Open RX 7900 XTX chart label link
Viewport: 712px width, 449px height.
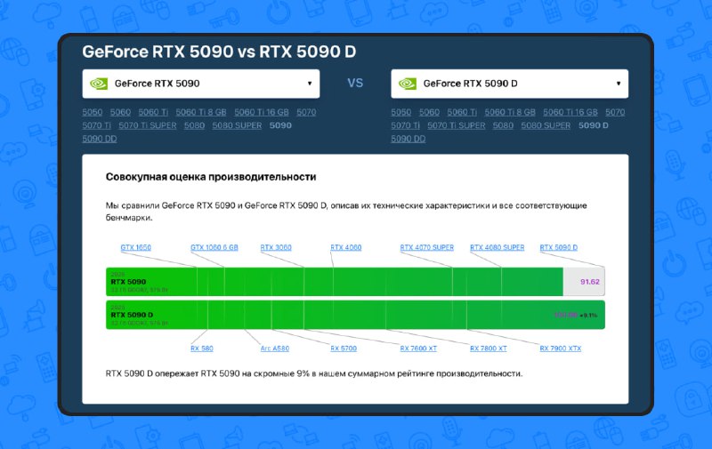[x=561, y=349]
